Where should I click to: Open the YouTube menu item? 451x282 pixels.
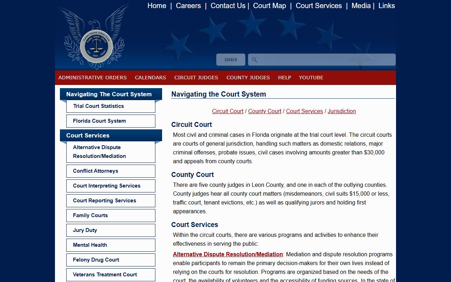[x=311, y=78]
